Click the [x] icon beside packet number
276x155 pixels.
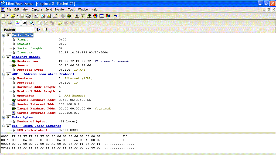(x=39, y=30)
